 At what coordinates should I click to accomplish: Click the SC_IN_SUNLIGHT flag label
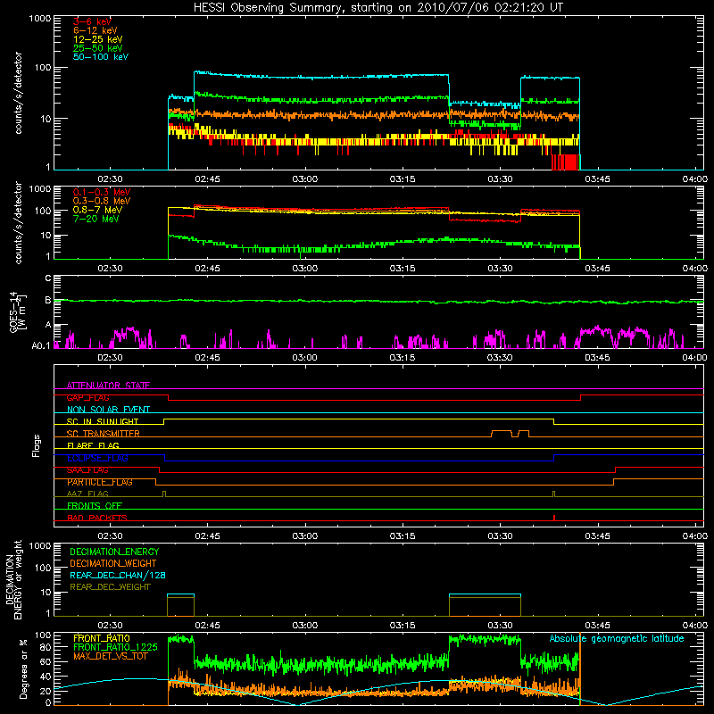103,421
